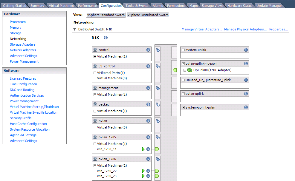
Task: Click info icon of VM win_1750_23
Action: [x=148, y=176]
